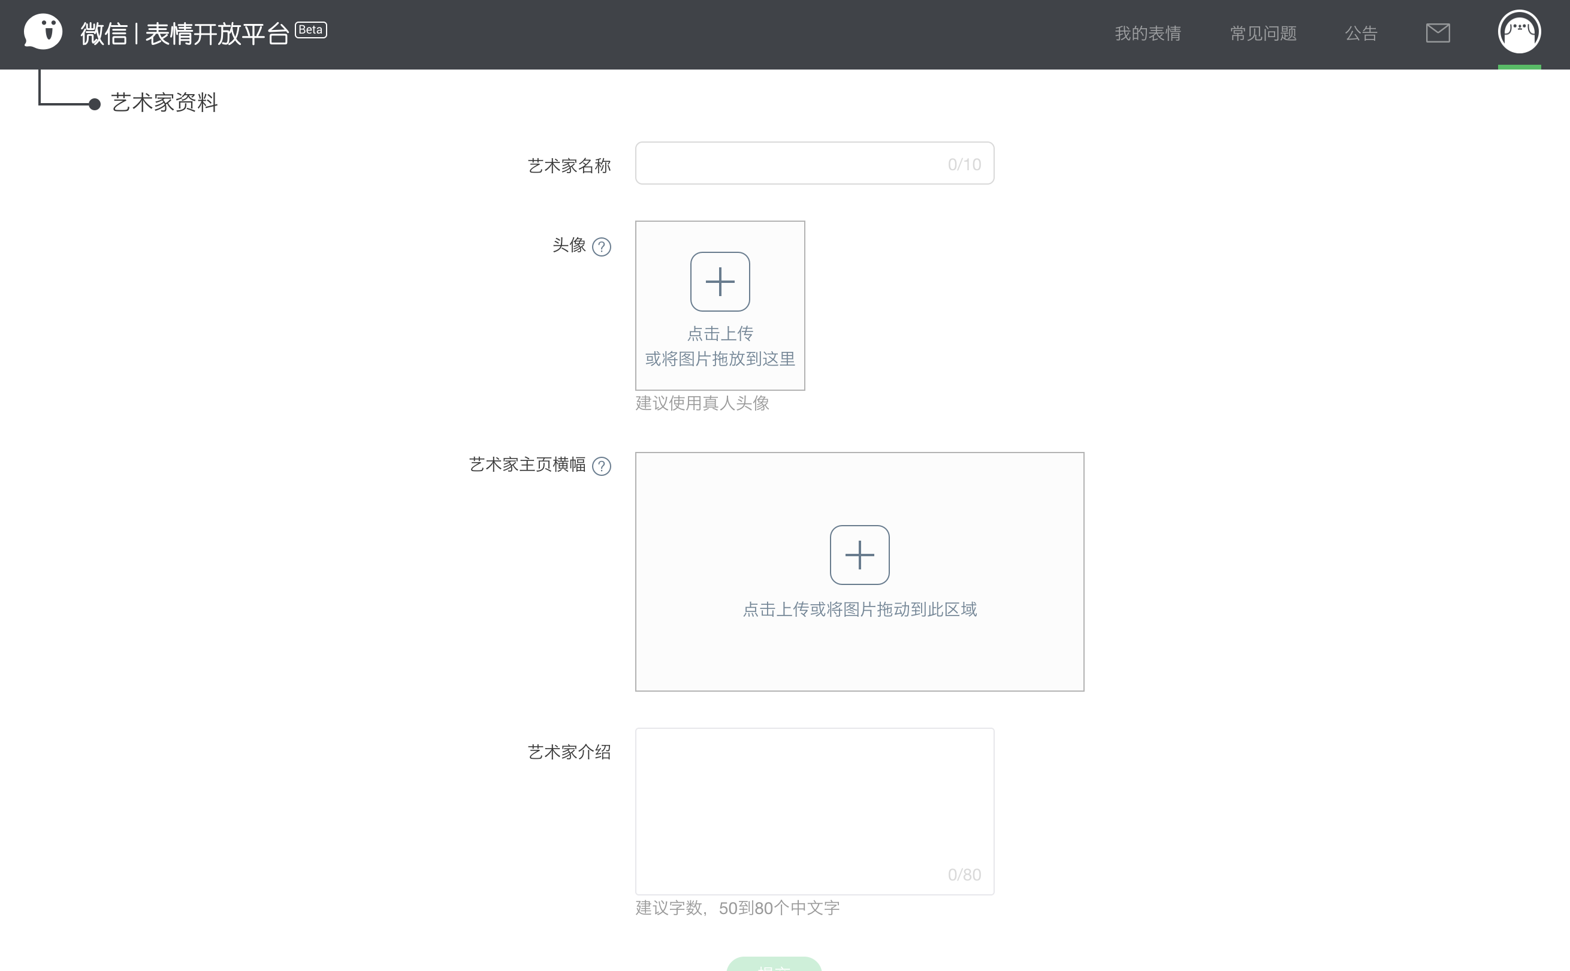The image size is (1570, 971).
Task: Click 点击上传或将图片拖动到此区域 banner text
Action: point(859,609)
